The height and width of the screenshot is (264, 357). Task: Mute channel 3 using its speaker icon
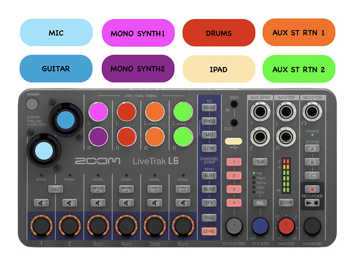[98, 202]
